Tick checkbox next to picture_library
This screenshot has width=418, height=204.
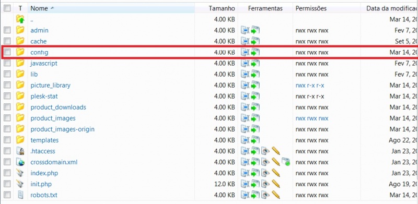coord(7,85)
